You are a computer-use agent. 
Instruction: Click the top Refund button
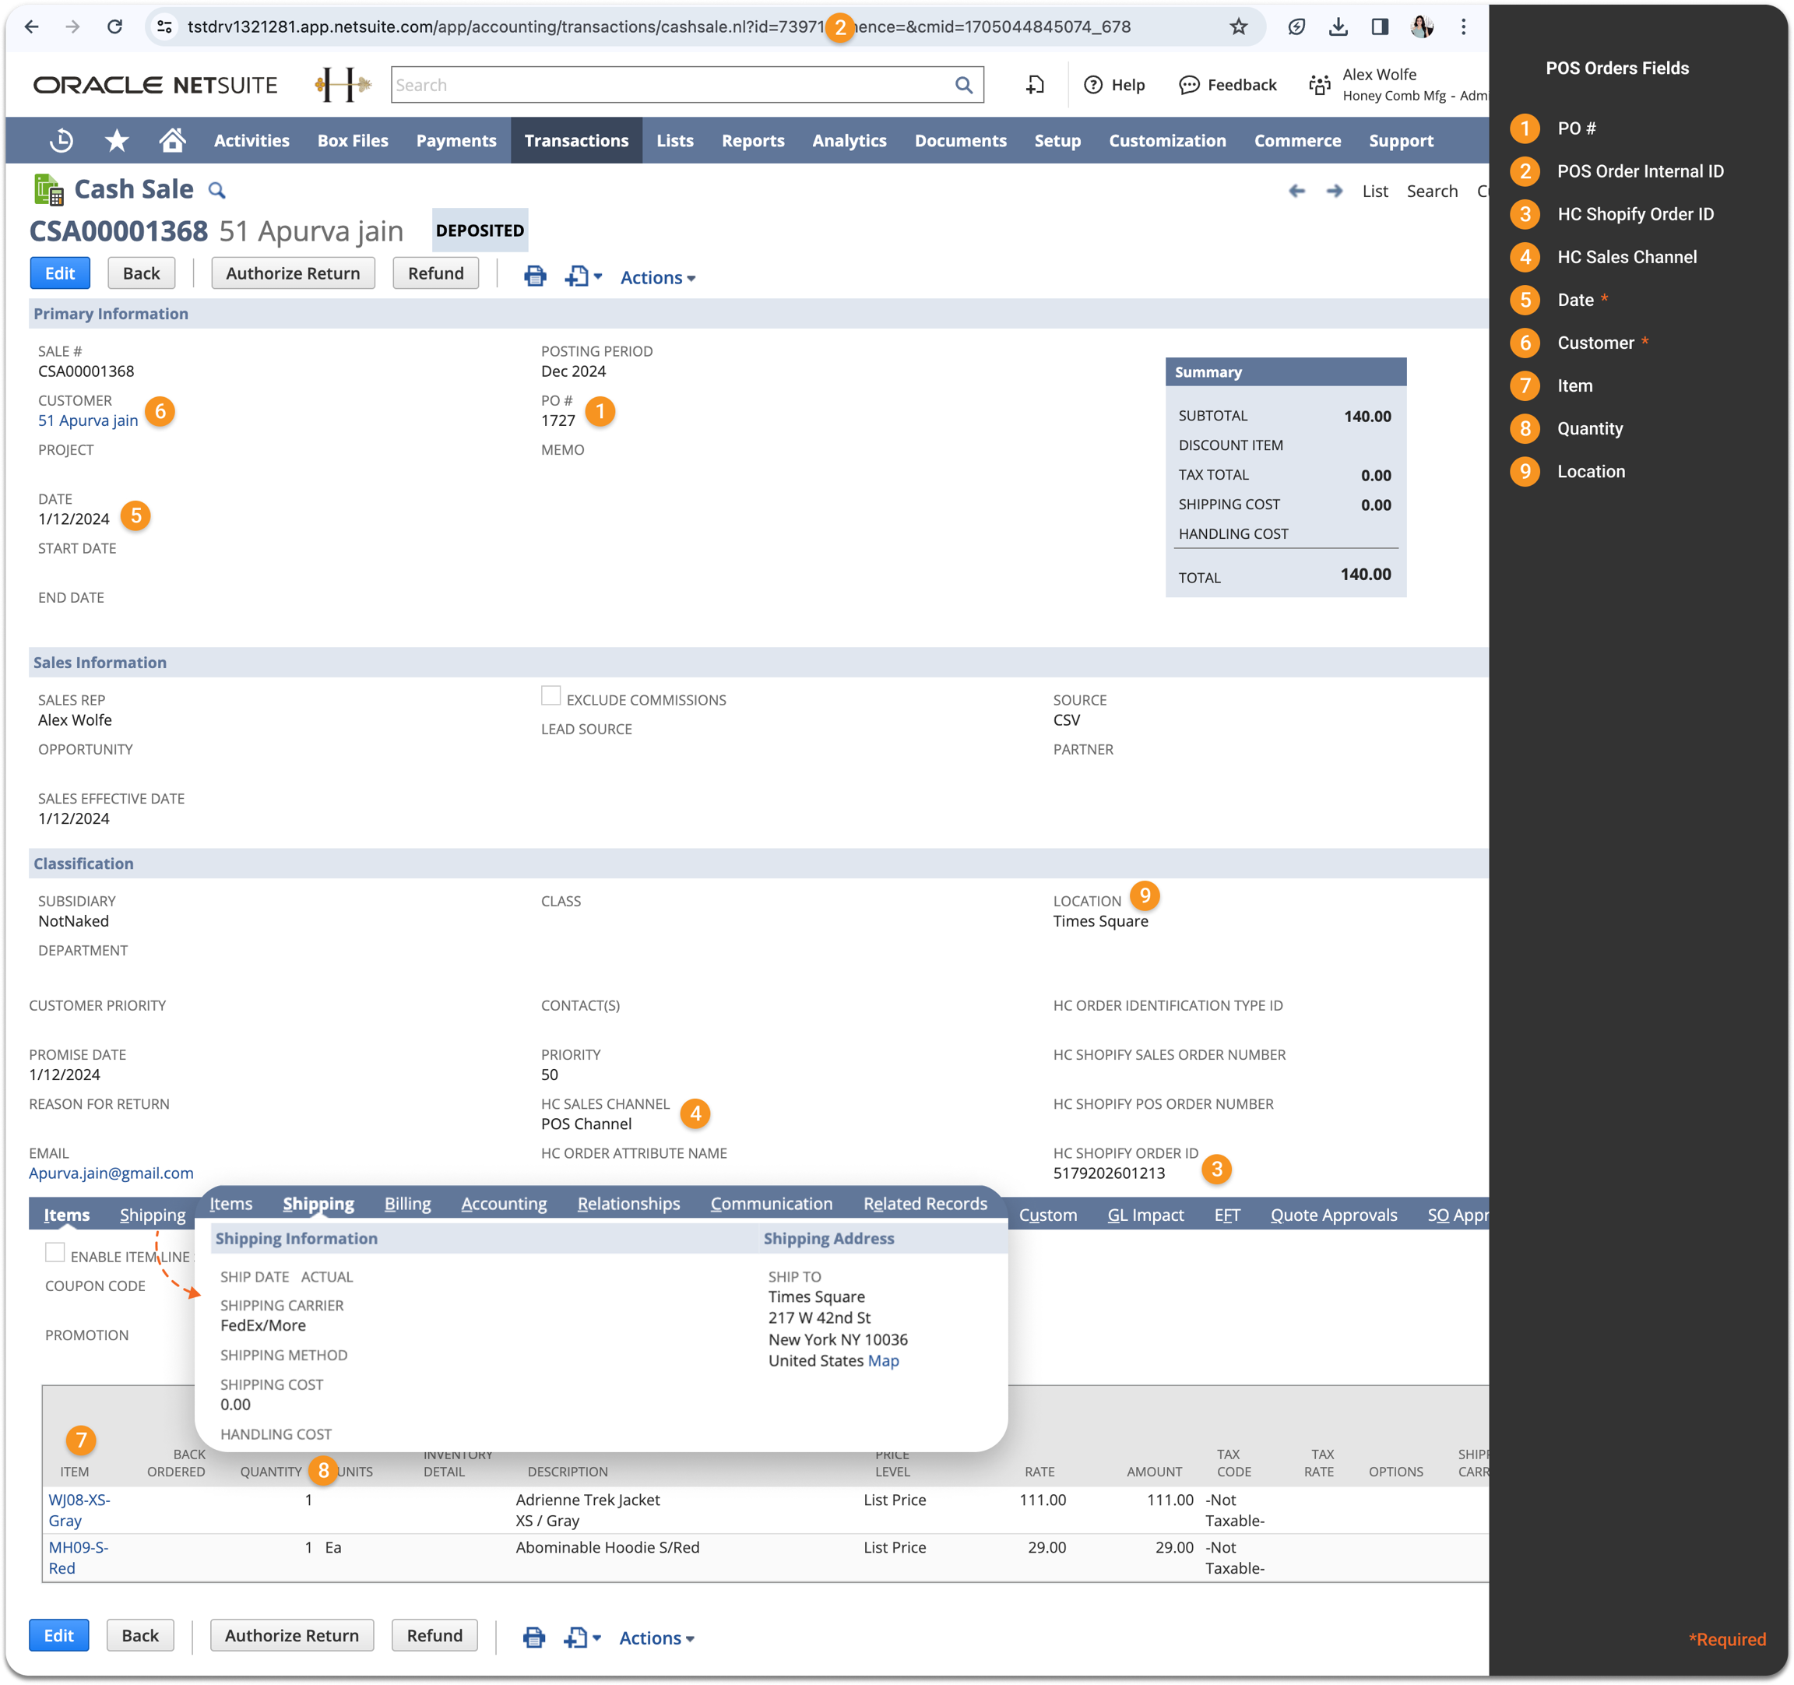[x=436, y=273]
